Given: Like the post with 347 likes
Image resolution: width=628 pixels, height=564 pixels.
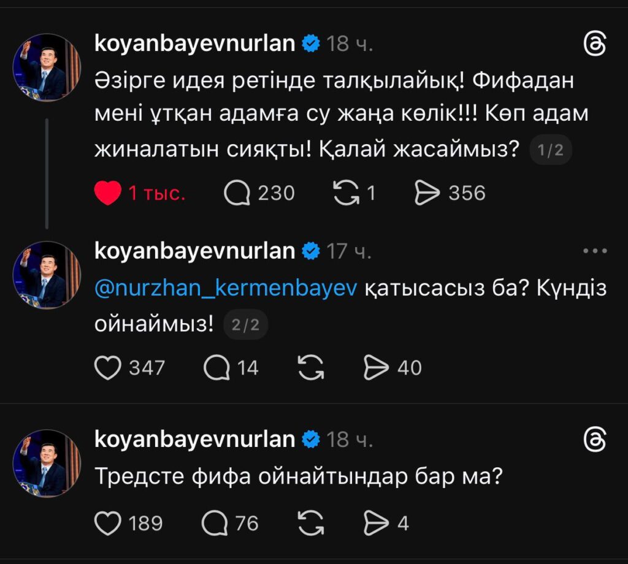Looking at the screenshot, I should coord(108,368).
